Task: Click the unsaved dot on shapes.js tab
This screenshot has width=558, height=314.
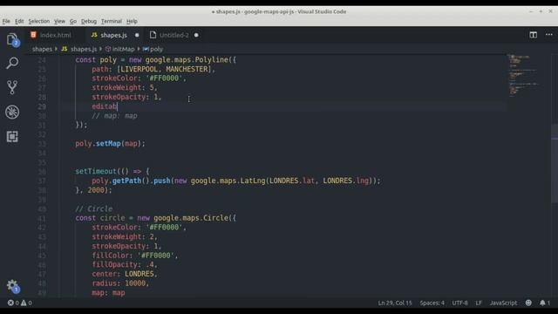Action: pyautogui.click(x=137, y=35)
